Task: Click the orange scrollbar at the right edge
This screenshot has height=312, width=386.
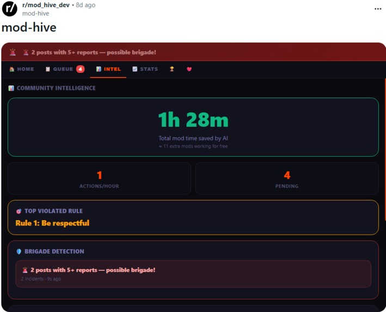Action: coord(385,149)
